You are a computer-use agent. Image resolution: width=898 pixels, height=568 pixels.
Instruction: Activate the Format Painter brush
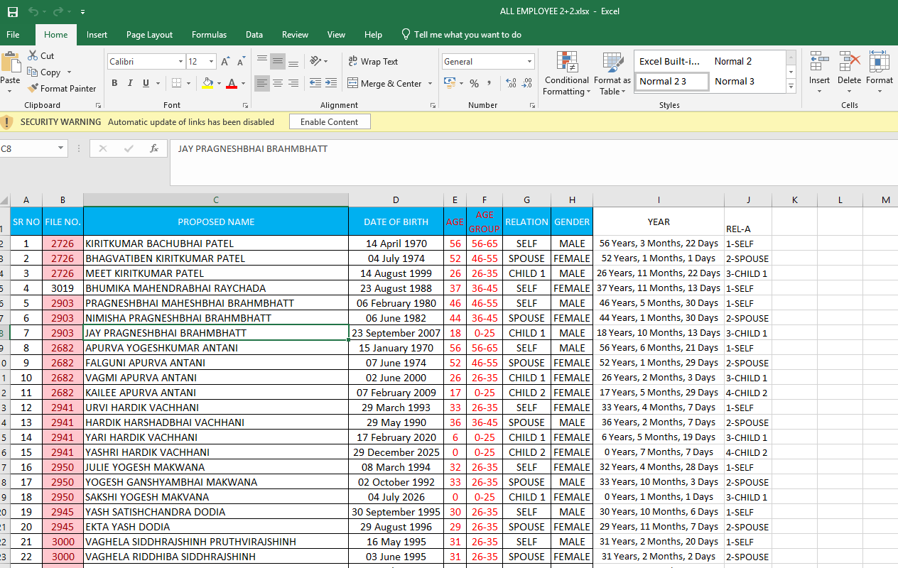click(x=33, y=89)
